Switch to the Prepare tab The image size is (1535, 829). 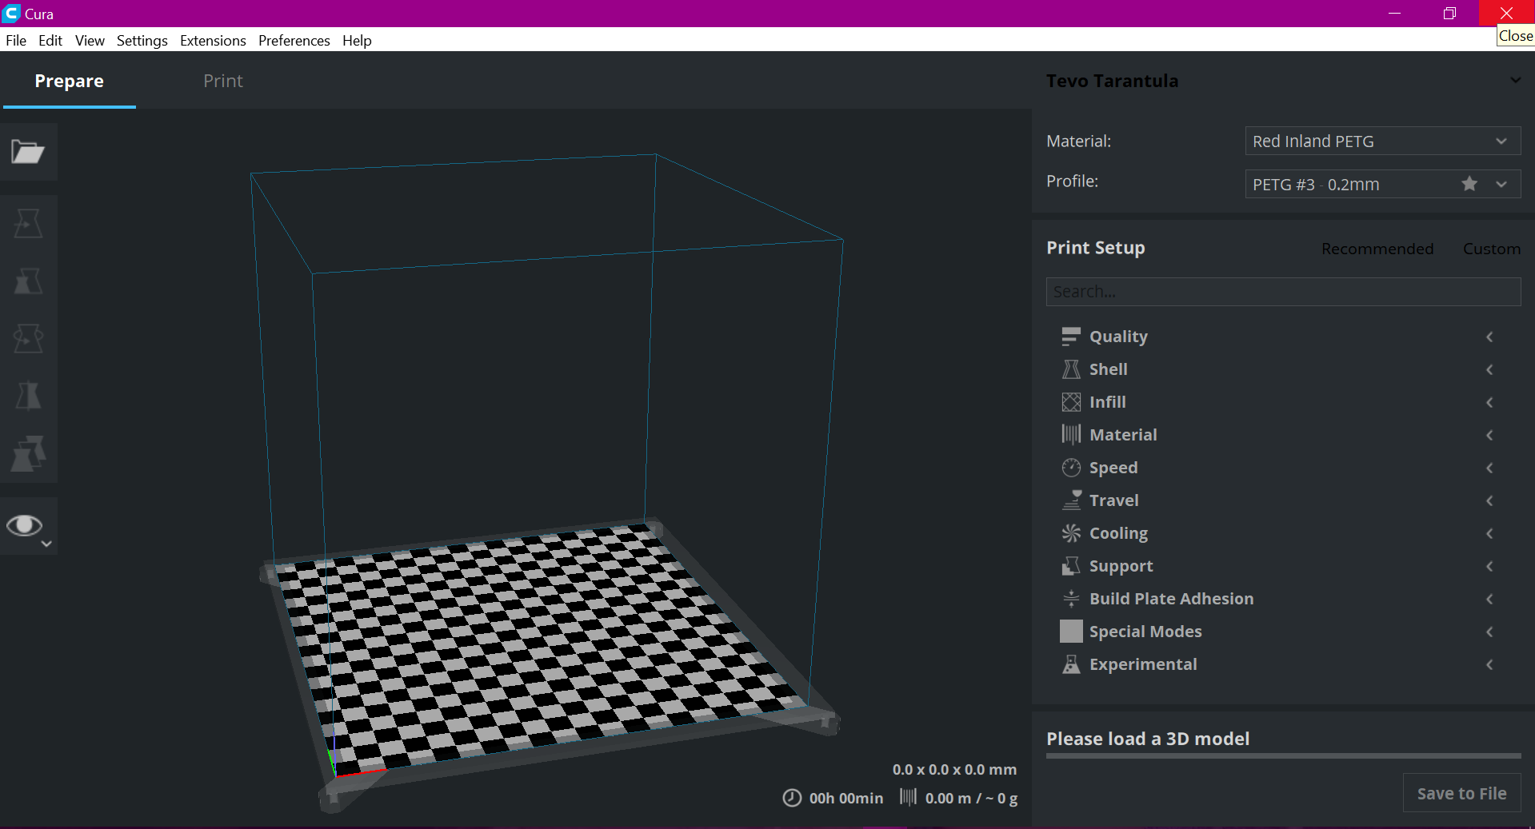coord(70,81)
